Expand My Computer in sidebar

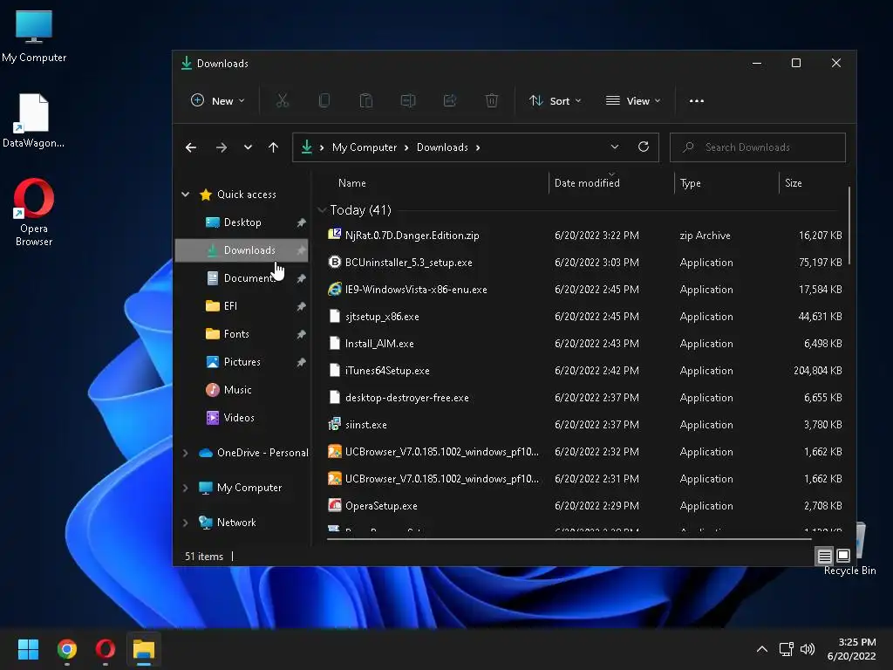coord(186,488)
